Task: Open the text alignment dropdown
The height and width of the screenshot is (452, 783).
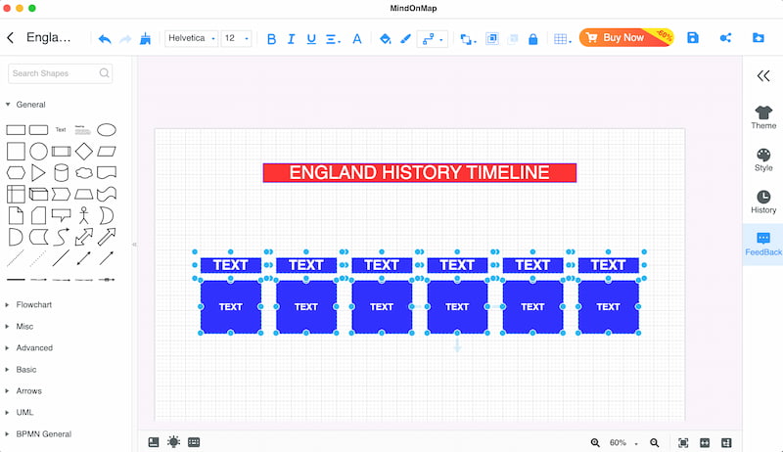Action: pos(333,39)
